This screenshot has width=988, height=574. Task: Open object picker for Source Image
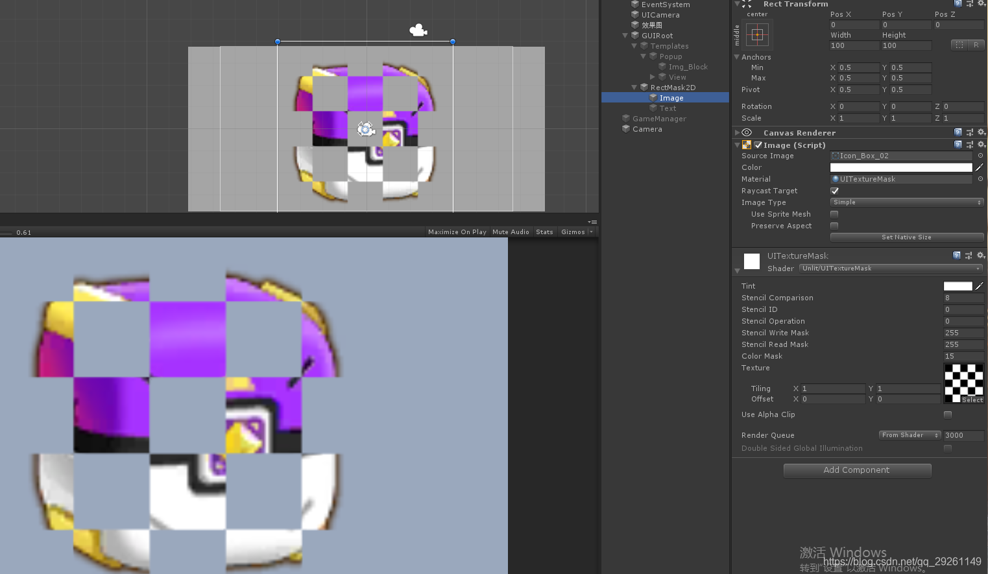point(980,156)
